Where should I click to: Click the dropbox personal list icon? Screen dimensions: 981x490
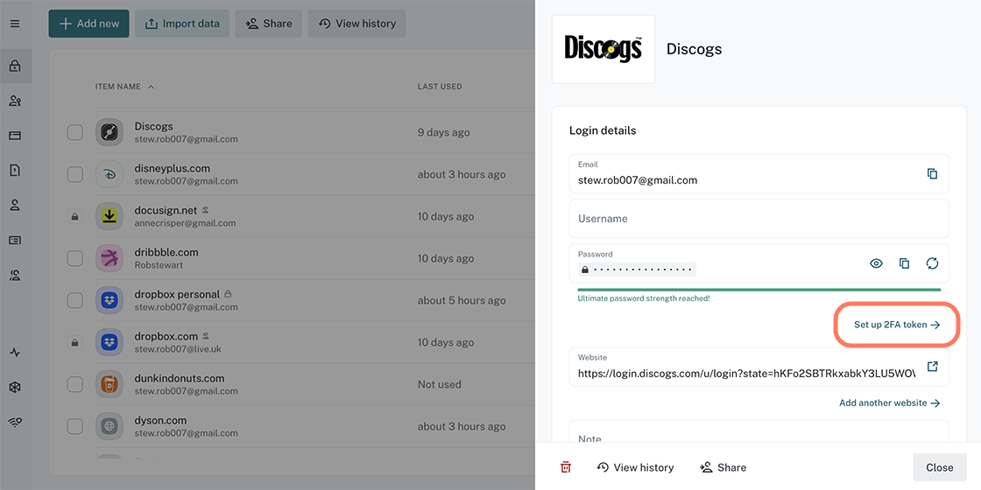click(x=109, y=300)
